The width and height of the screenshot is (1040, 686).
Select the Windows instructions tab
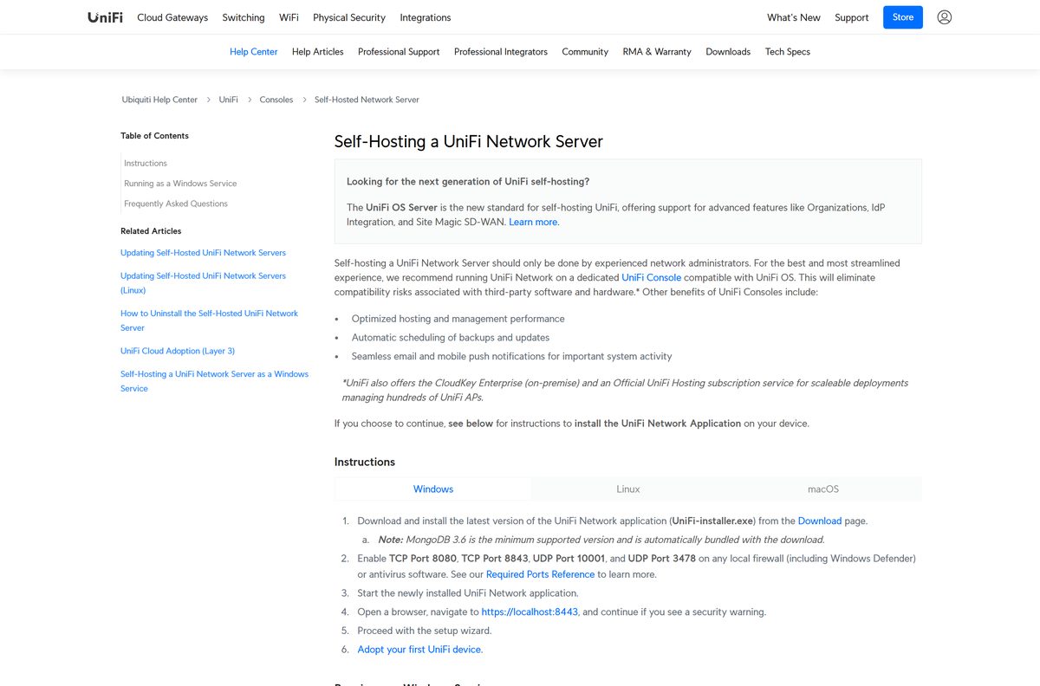pyautogui.click(x=433, y=489)
